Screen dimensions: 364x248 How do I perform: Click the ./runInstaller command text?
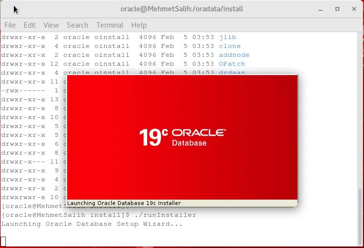(x=165, y=215)
